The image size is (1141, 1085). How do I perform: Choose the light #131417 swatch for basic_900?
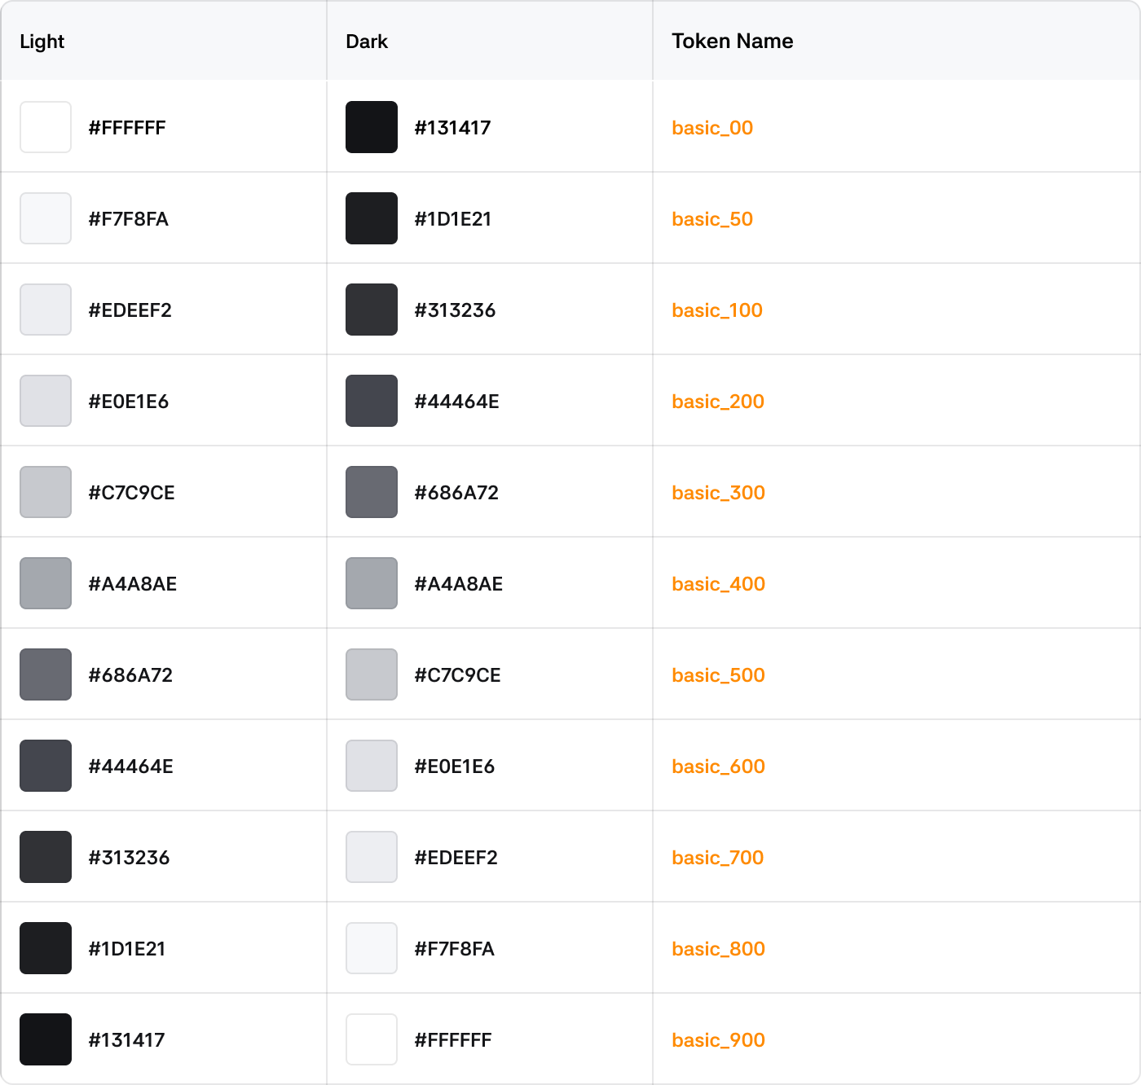pyautogui.click(x=46, y=1039)
